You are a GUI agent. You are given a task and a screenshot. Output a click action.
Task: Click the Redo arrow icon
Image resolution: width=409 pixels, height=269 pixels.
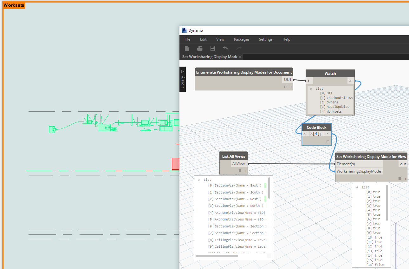(x=239, y=49)
